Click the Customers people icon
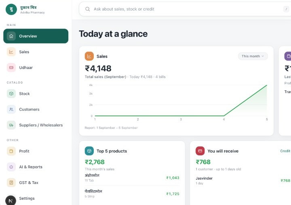 click(x=11, y=109)
